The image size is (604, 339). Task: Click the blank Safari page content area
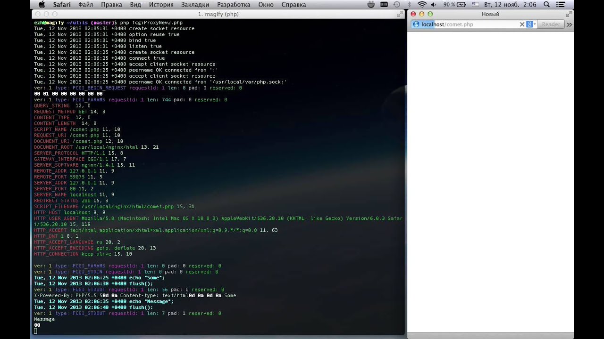click(490, 181)
